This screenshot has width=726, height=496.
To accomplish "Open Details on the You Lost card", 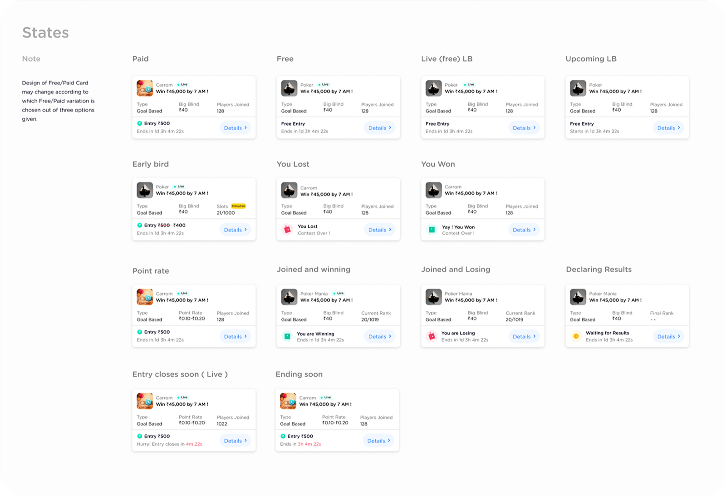I will [x=379, y=230].
